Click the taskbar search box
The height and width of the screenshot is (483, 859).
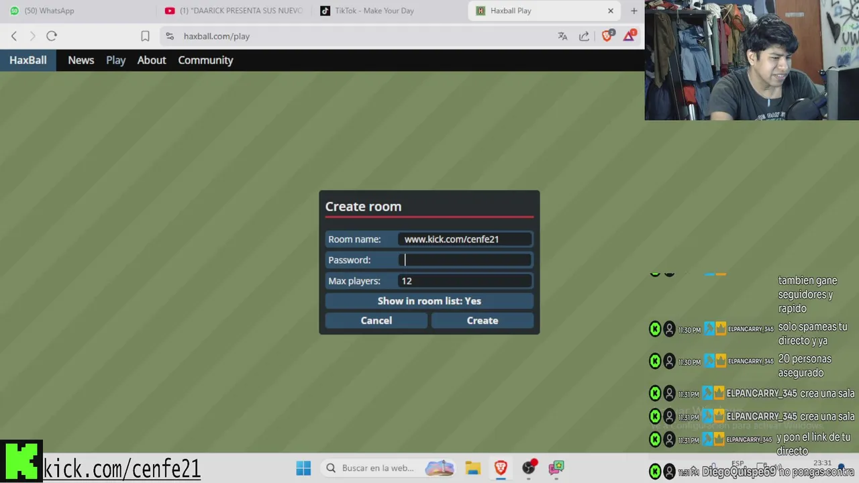tap(389, 468)
